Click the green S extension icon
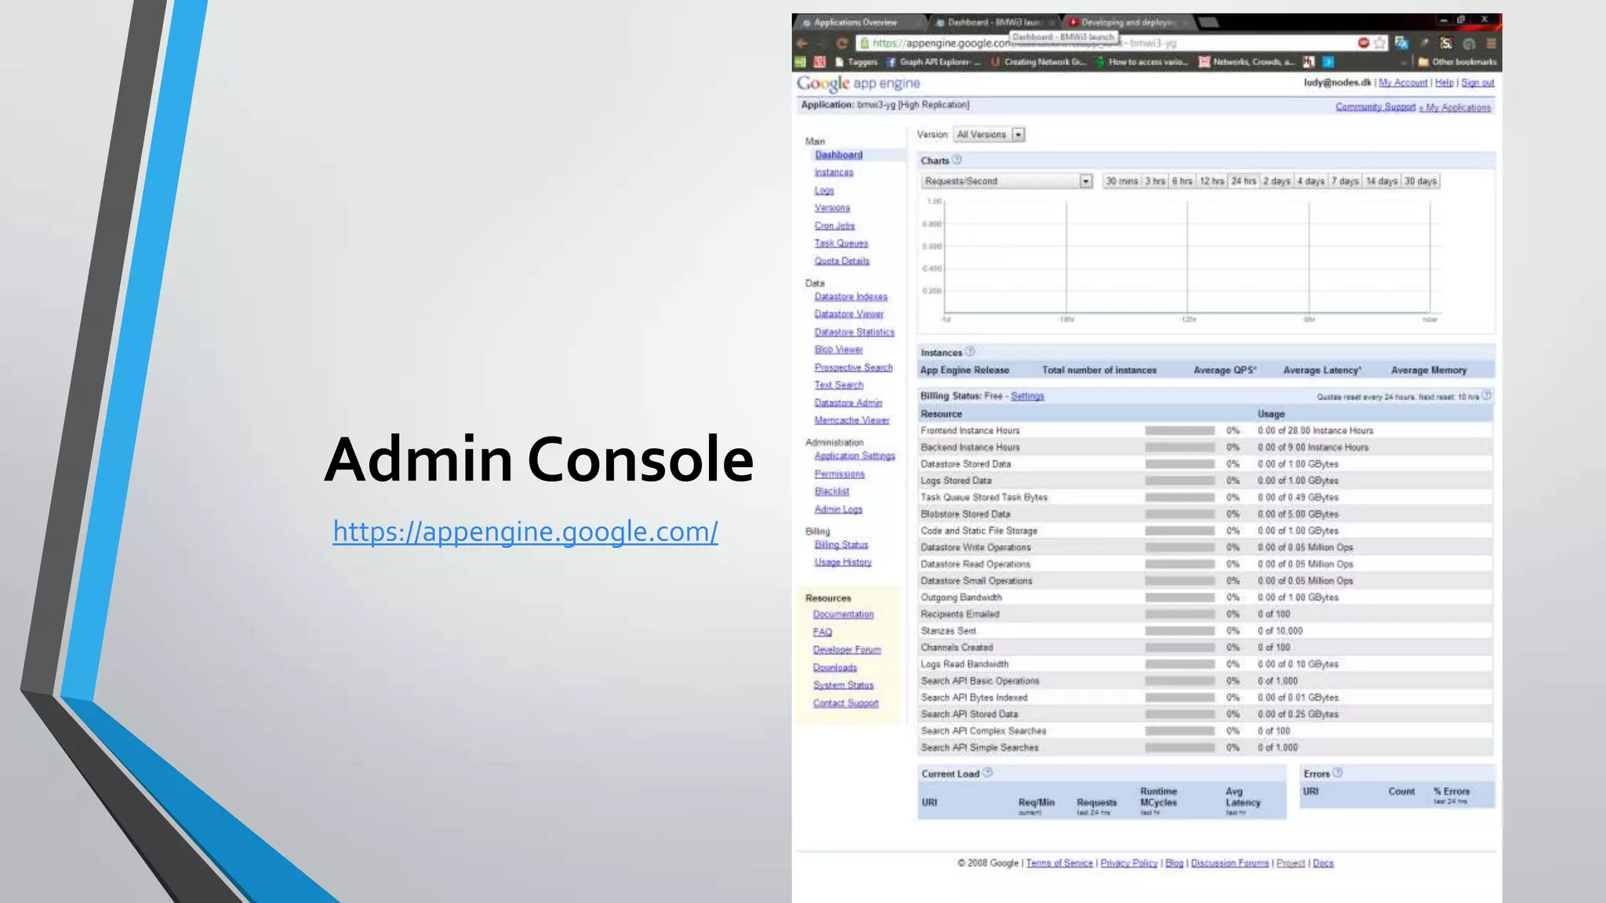1606x903 pixels. tap(1446, 43)
